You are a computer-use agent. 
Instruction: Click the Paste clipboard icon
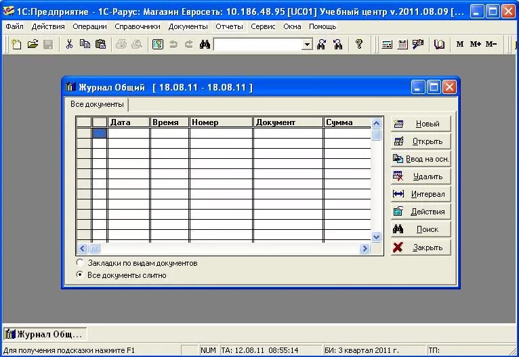point(101,44)
